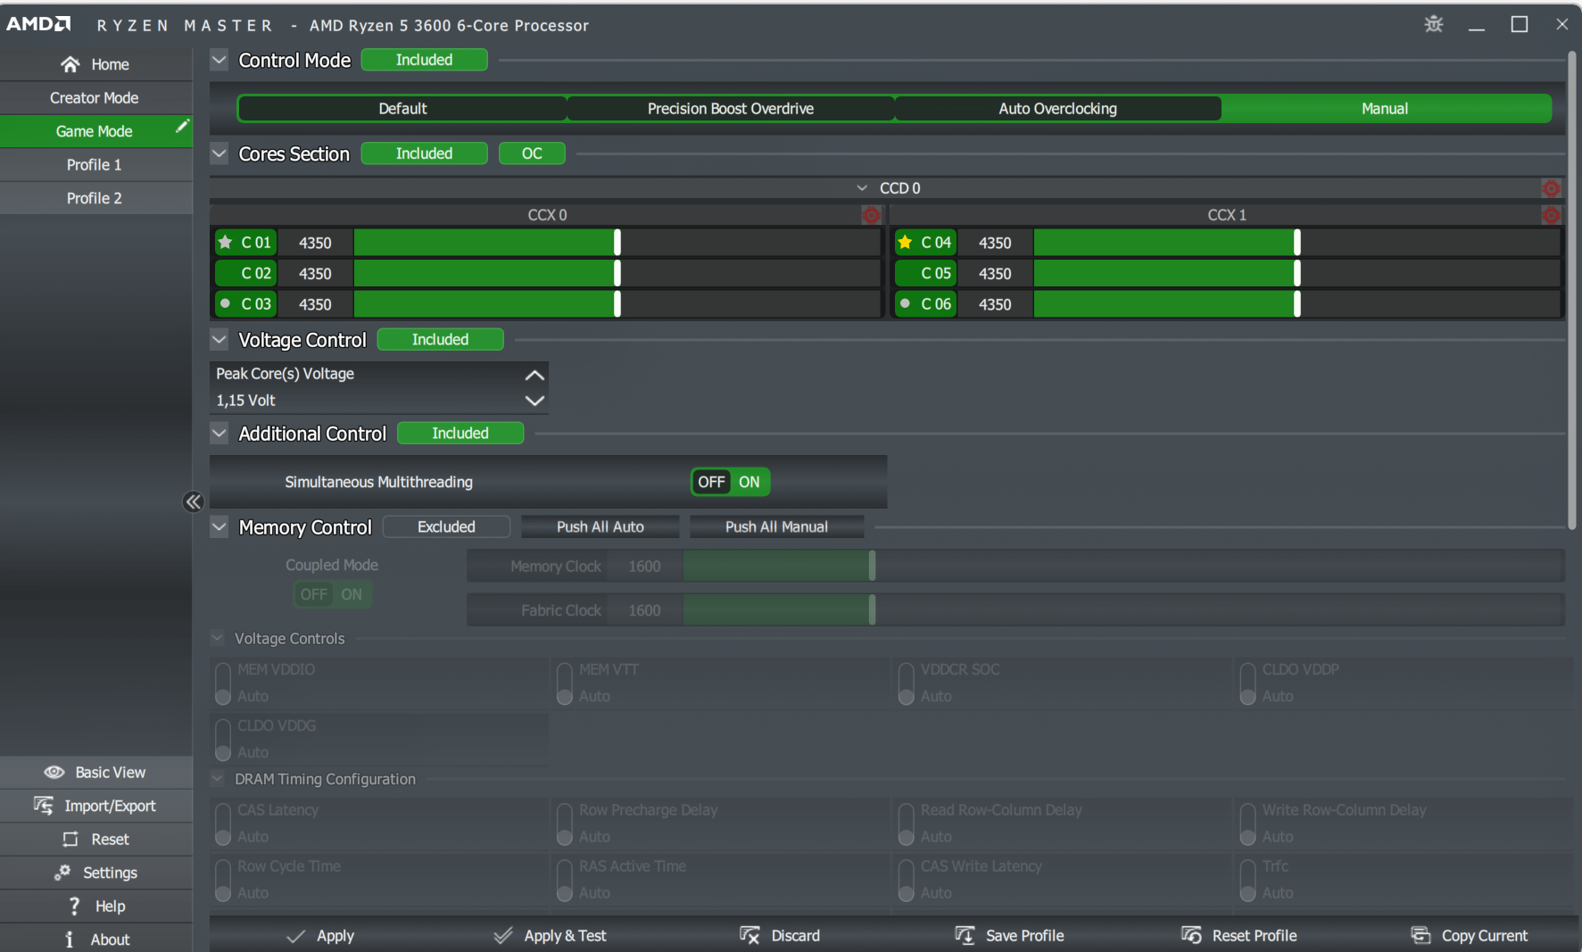Click the bug report icon in title bar
The width and height of the screenshot is (1582, 952).
click(x=1434, y=24)
